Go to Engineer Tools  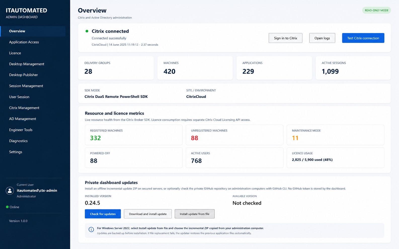pos(33,130)
